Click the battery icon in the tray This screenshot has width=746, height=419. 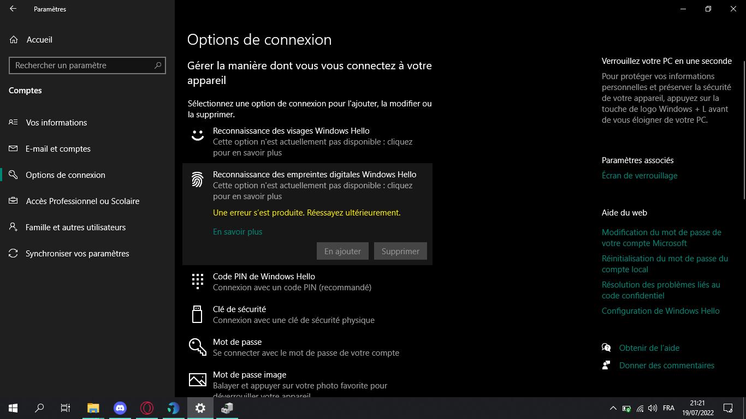(x=626, y=408)
